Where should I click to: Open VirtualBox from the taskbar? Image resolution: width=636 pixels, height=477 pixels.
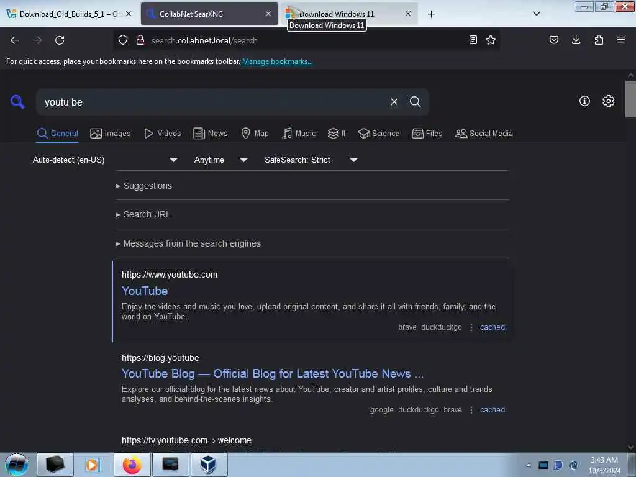click(x=209, y=465)
